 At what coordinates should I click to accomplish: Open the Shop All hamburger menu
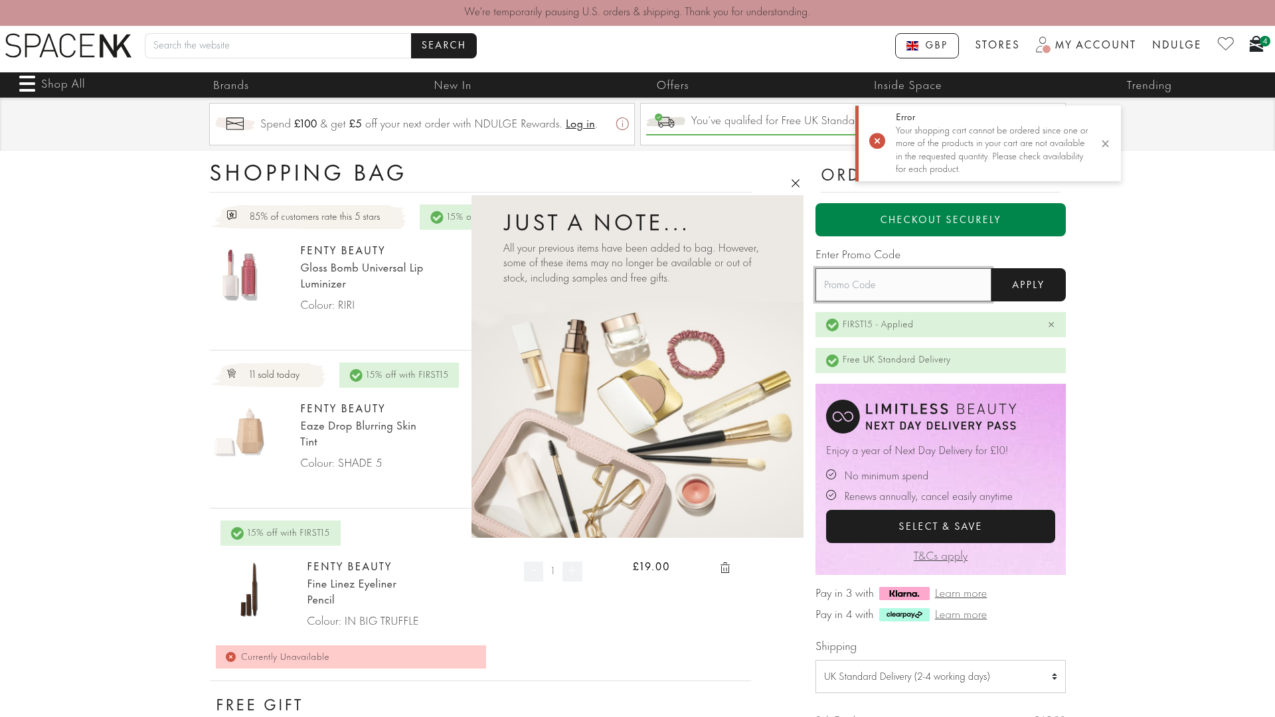27,84
